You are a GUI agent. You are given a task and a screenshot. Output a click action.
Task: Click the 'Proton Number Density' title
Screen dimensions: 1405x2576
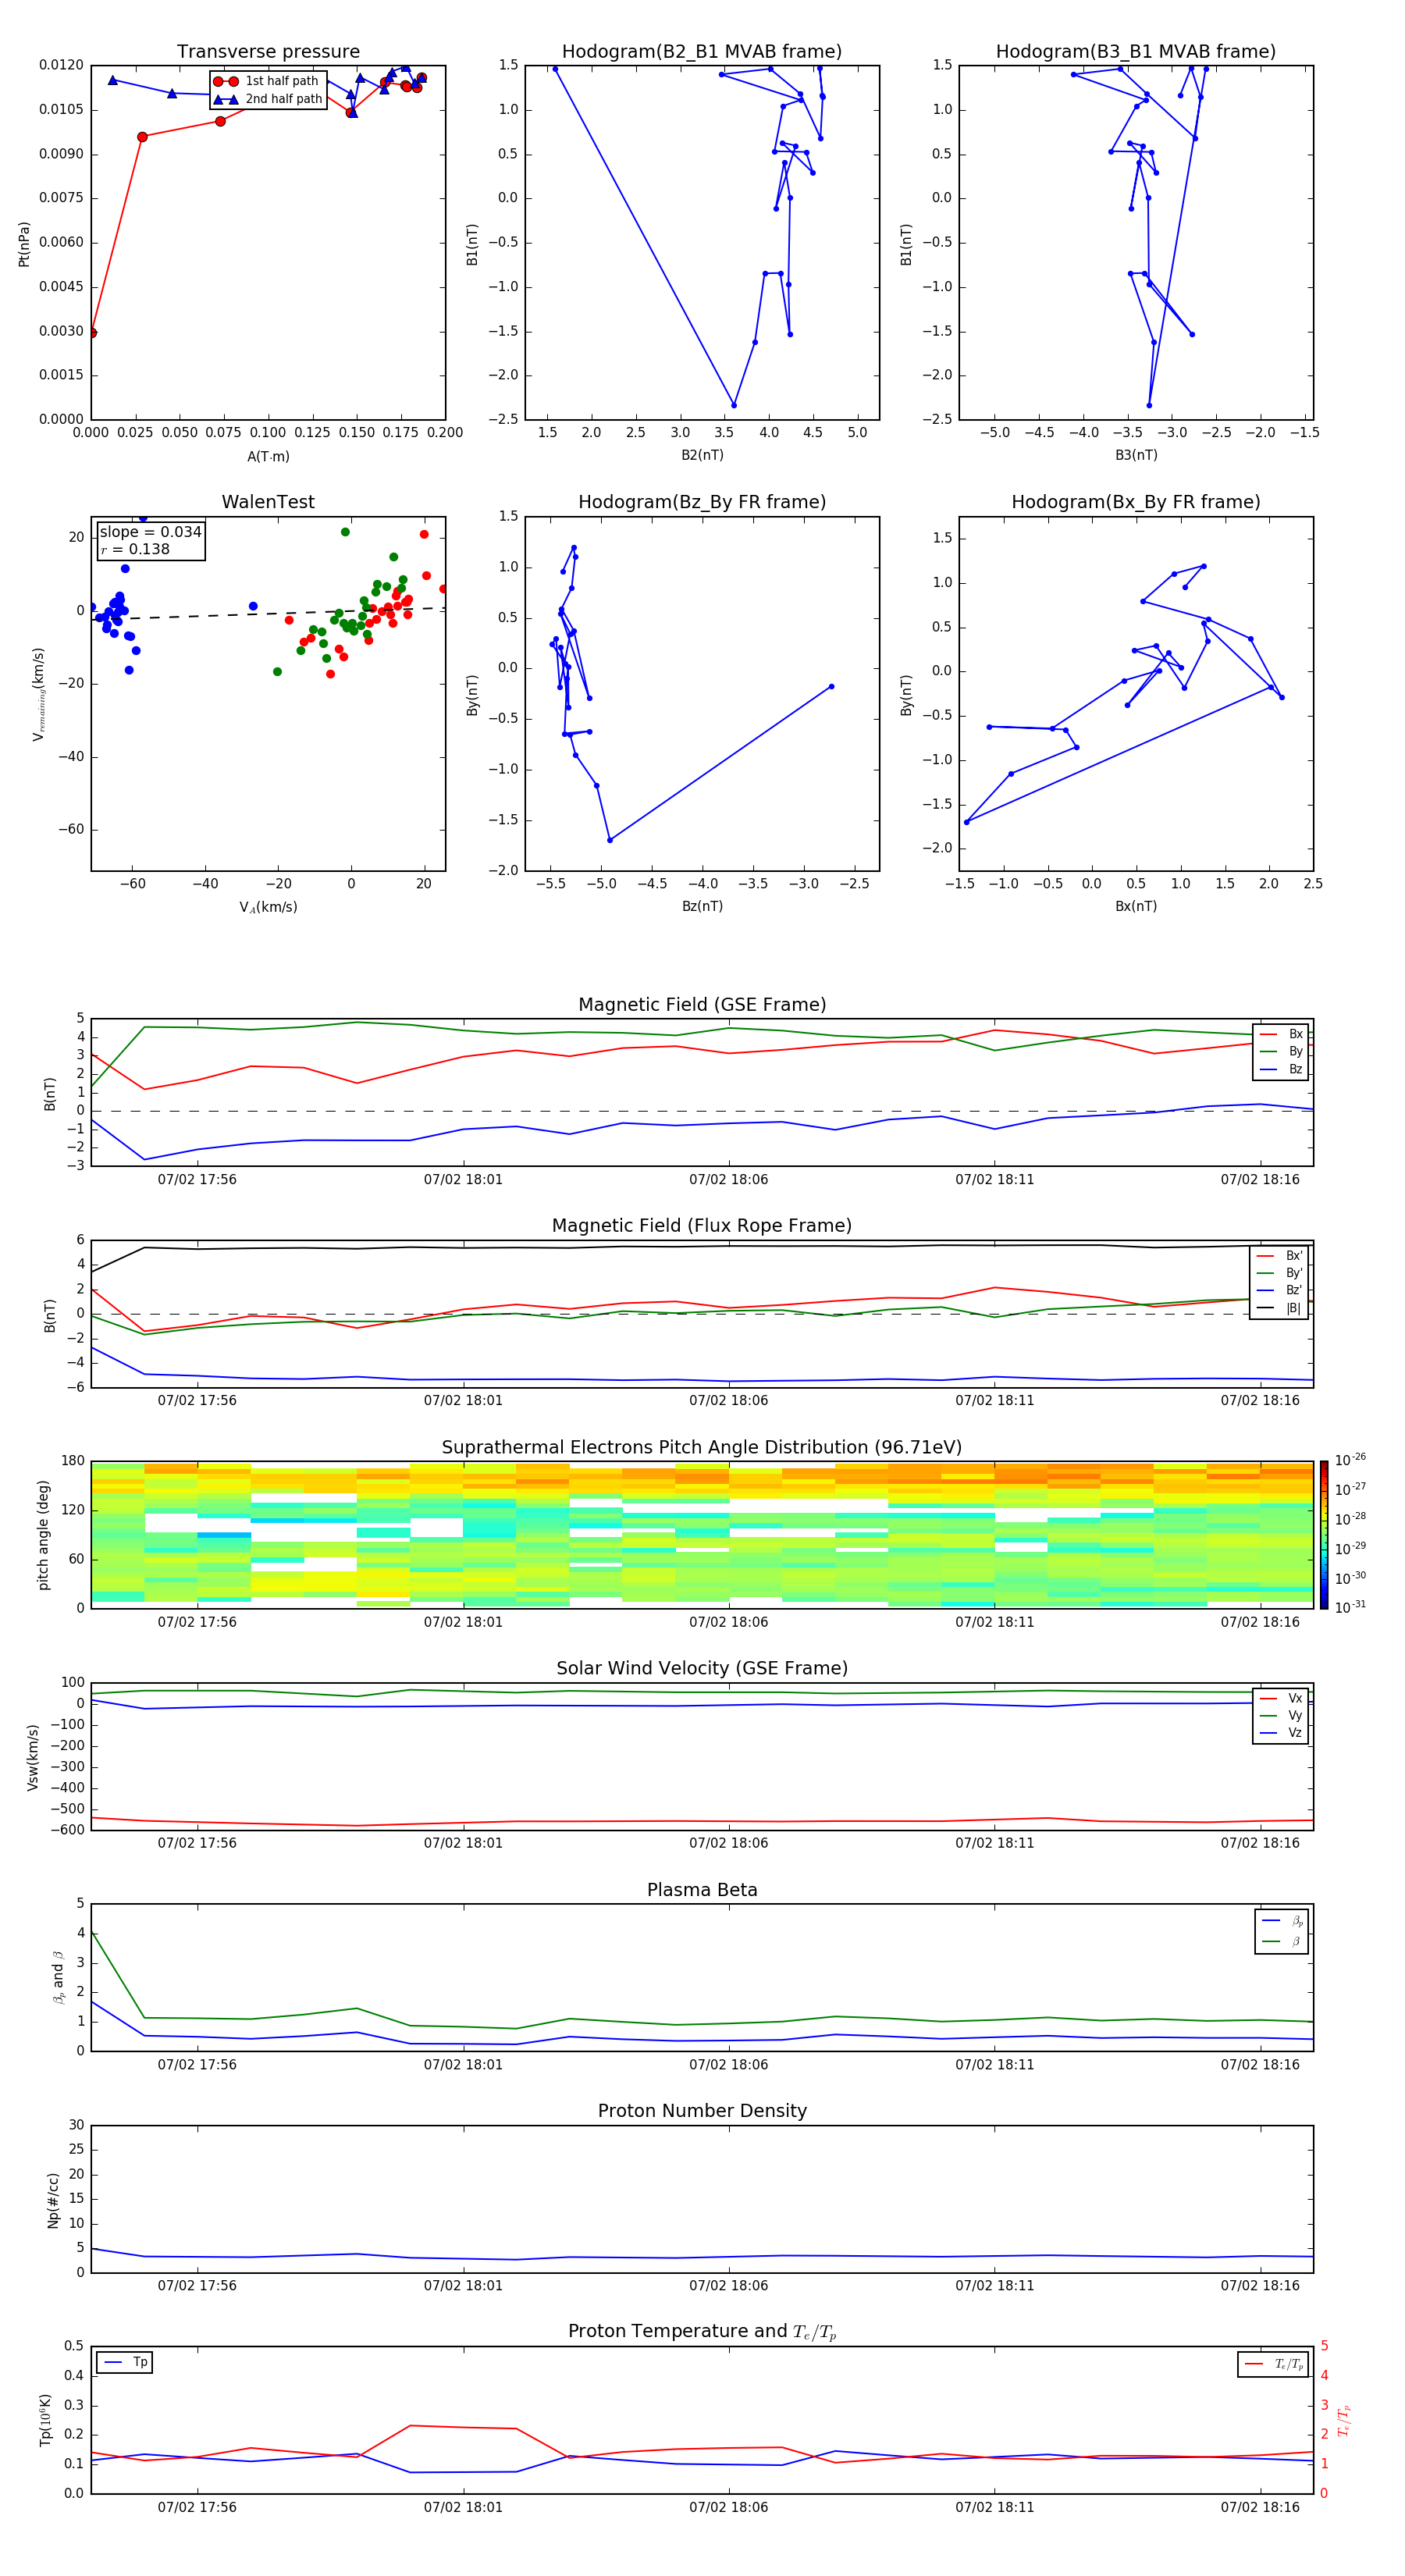pyautogui.click(x=702, y=2111)
